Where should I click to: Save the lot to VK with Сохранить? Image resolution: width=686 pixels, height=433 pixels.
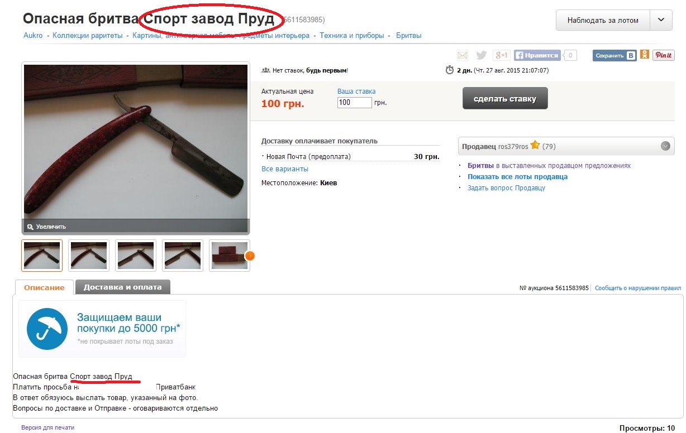[x=614, y=55]
